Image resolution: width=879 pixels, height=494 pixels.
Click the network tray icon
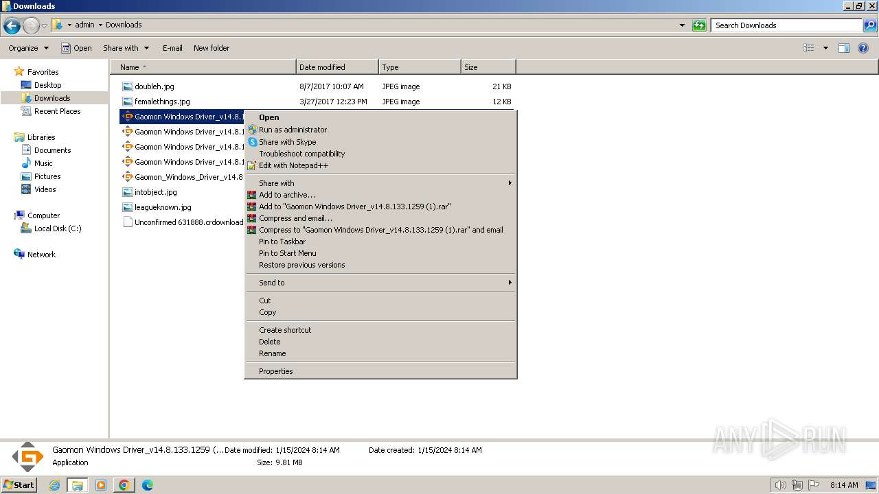point(797,485)
